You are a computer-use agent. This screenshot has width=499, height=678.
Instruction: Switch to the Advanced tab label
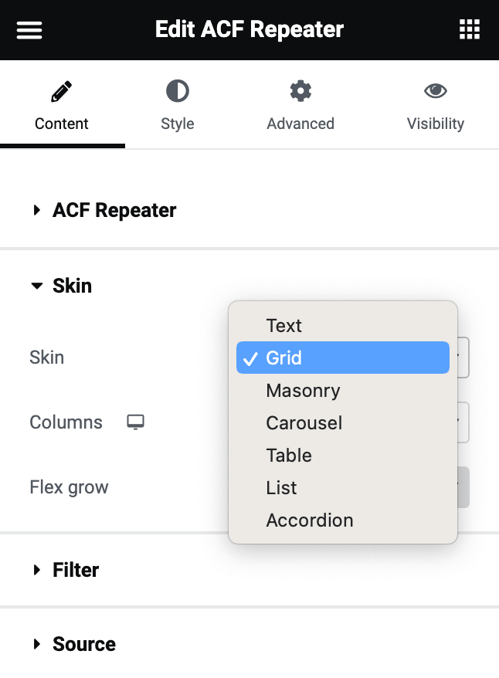[x=300, y=124]
